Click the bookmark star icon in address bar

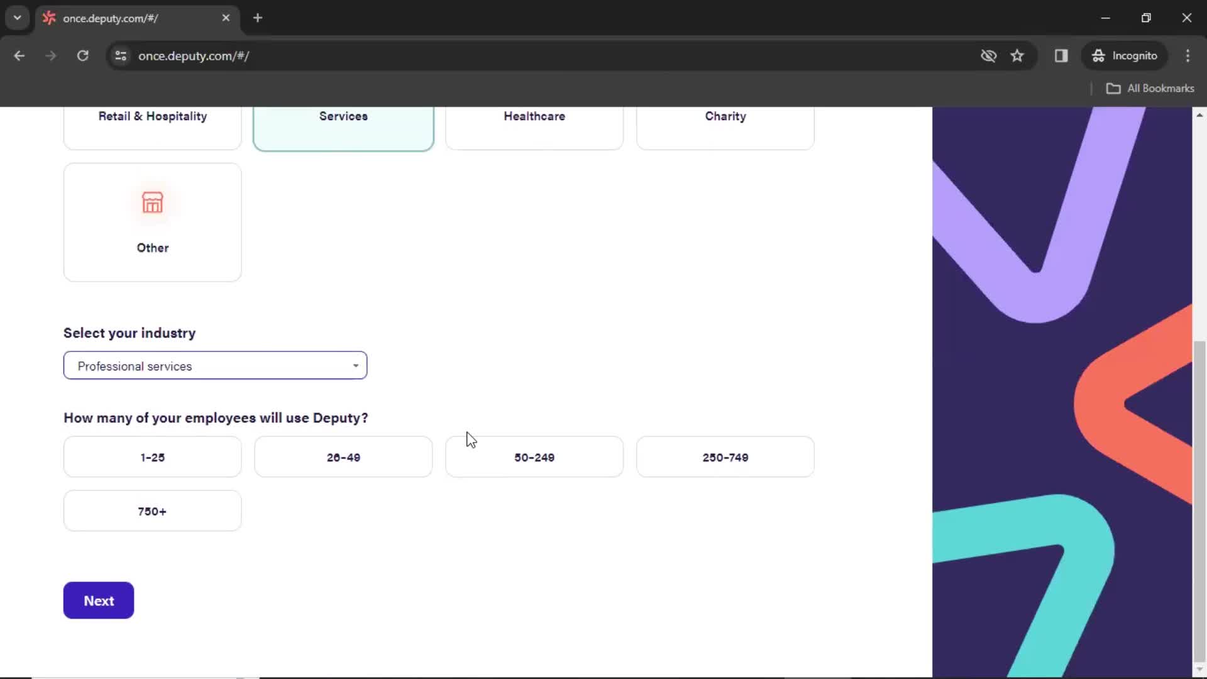point(1018,55)
